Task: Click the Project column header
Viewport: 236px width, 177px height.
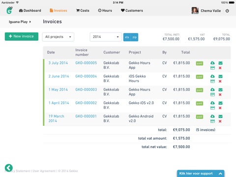Action: tap(135, 53)
